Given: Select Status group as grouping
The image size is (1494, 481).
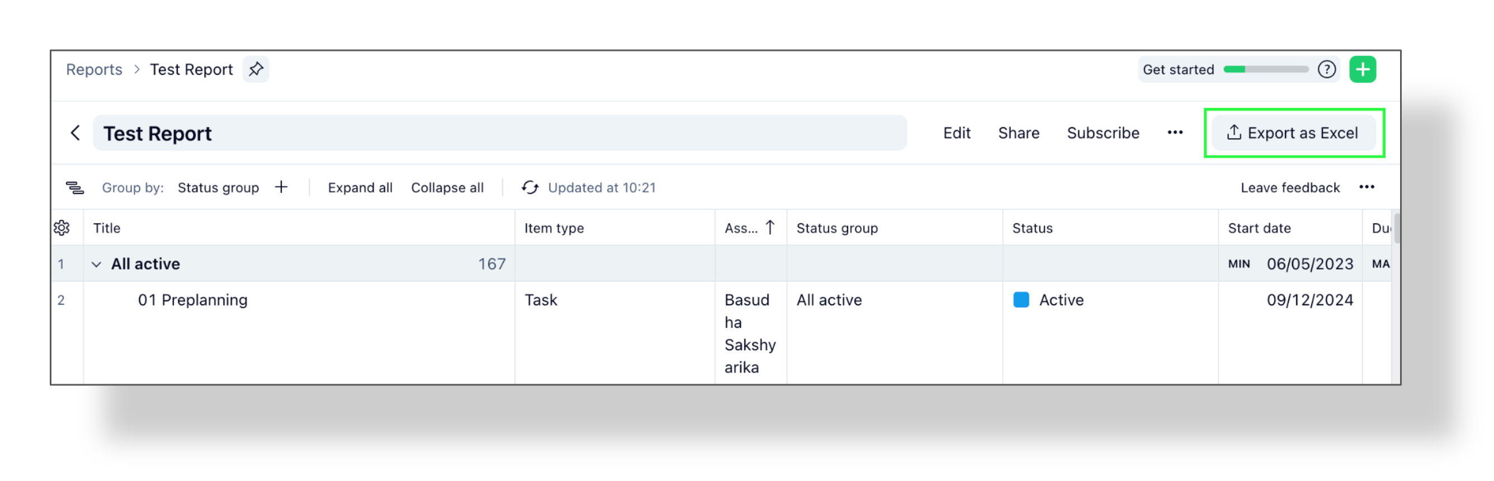Looking at the screenshot, I should tap(218, 188).
